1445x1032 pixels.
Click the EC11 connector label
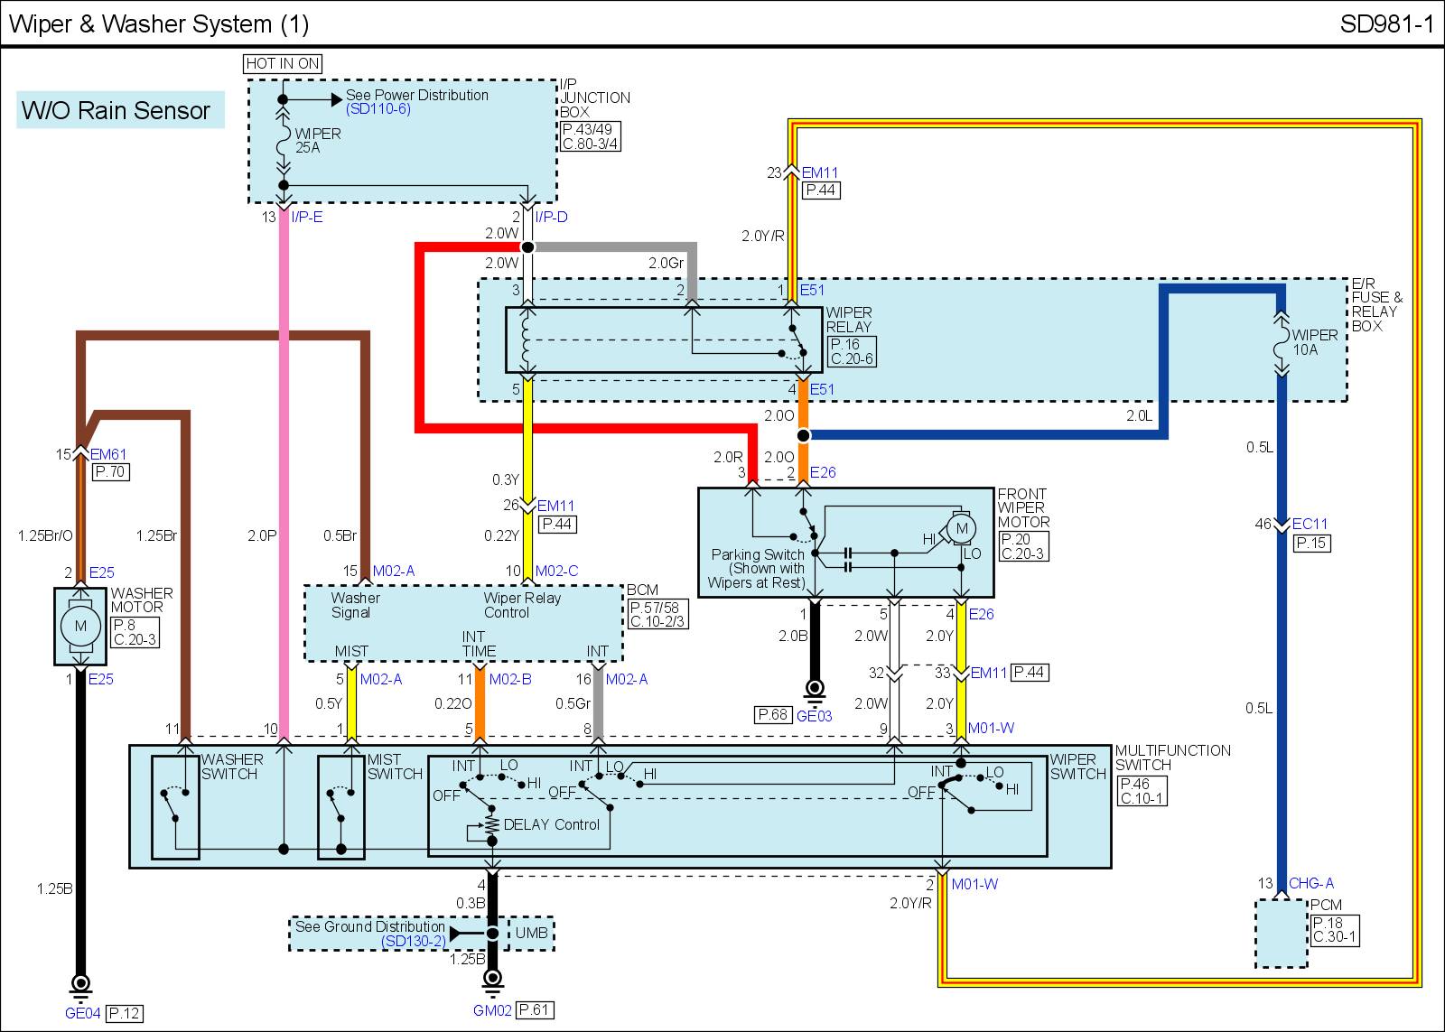coord(1310,524)
